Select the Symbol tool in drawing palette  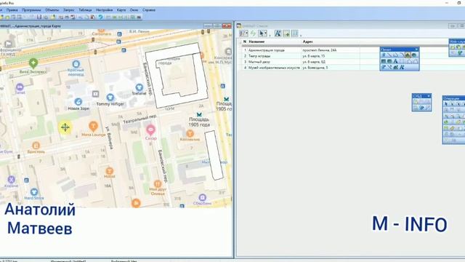(384, 55)
